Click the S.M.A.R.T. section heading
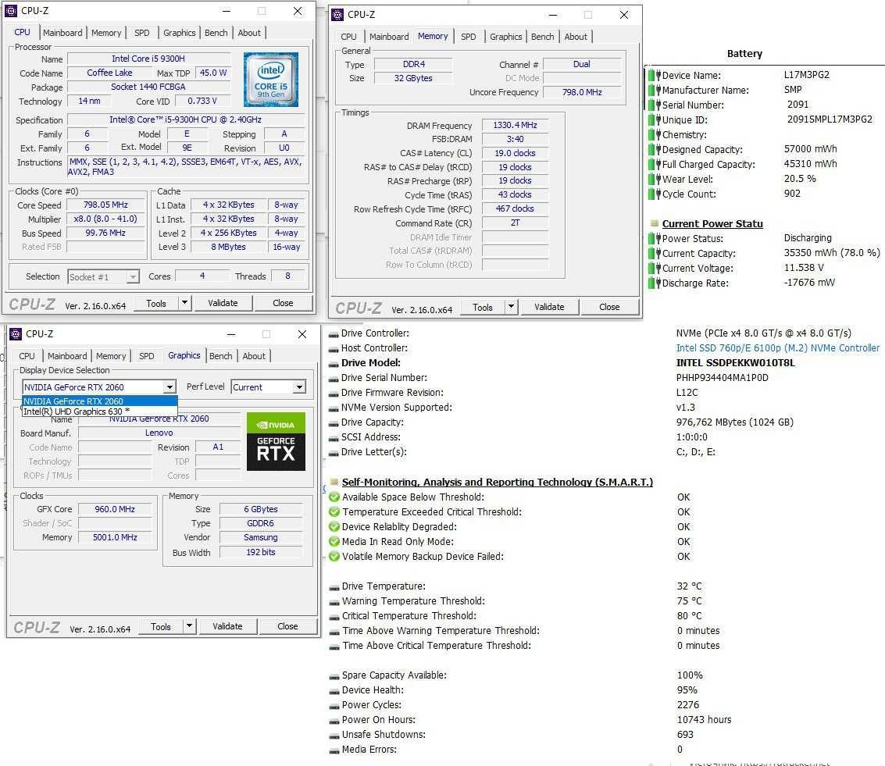 coord(498,483)
